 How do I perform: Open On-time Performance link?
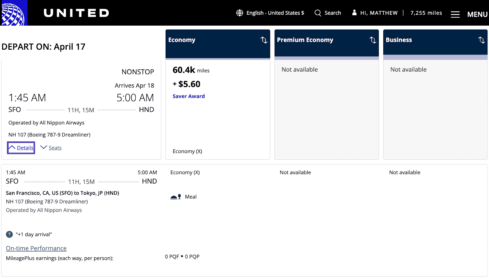36,248
